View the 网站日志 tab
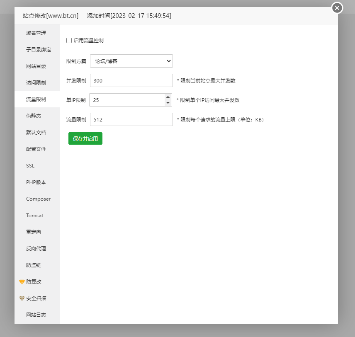Screen dimensions: 355x337 [x=36, y=315]
